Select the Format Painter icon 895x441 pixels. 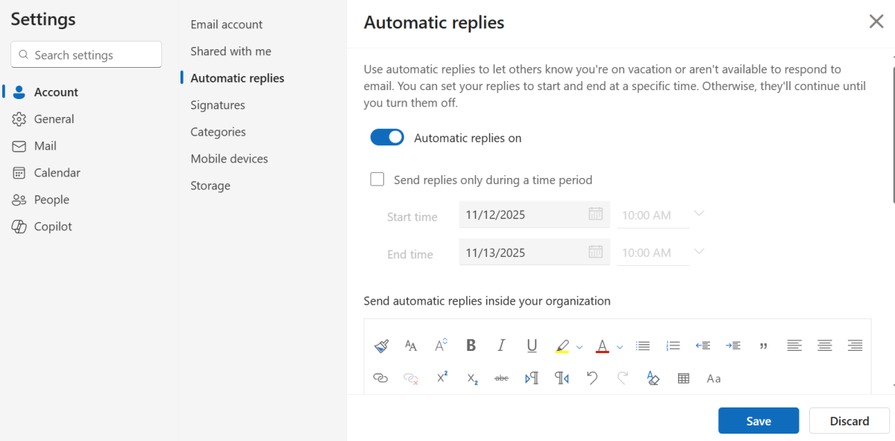381,345
